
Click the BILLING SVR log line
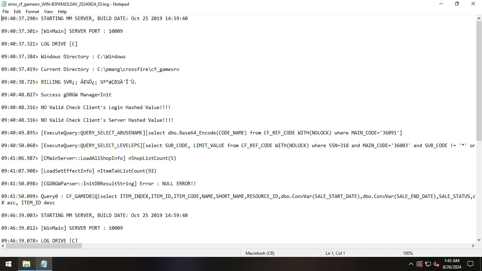(69, 82)
